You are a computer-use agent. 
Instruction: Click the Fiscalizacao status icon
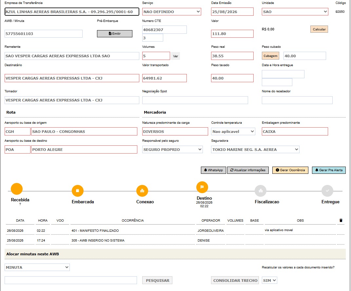click(x=261, y=191)
